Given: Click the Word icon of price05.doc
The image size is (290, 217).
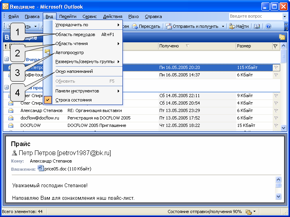Looking at the screenshot, I should point(40,168).
